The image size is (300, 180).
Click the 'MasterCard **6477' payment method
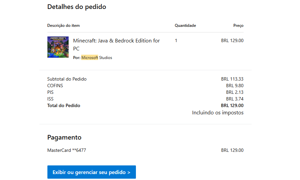[x=67, y=150]
